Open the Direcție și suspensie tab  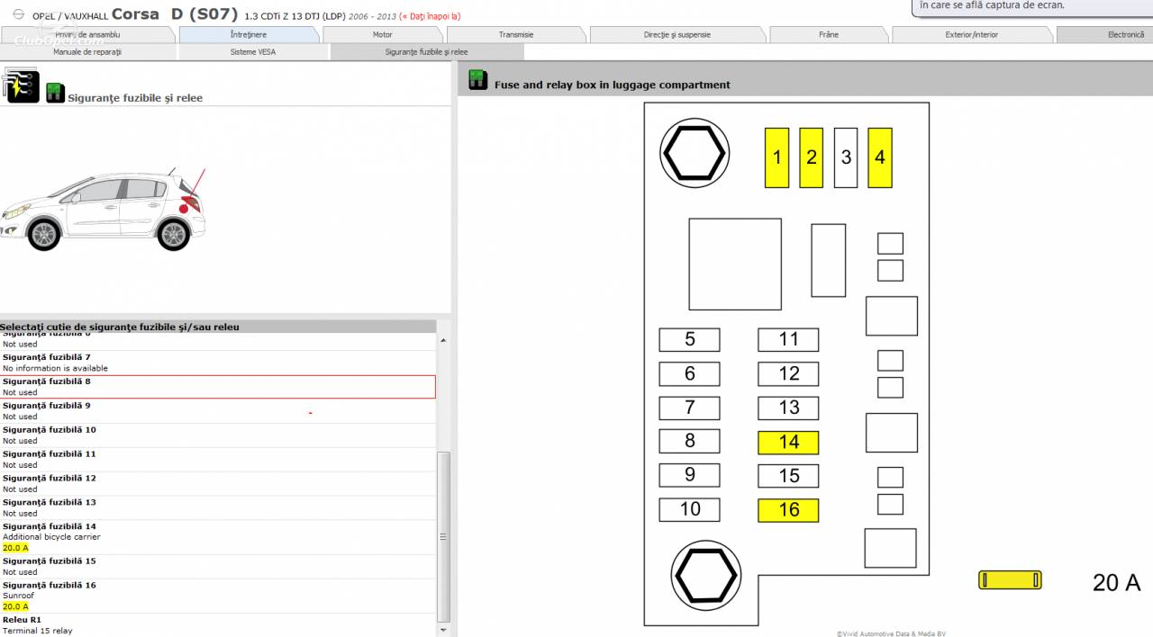[x=677, y=35]
